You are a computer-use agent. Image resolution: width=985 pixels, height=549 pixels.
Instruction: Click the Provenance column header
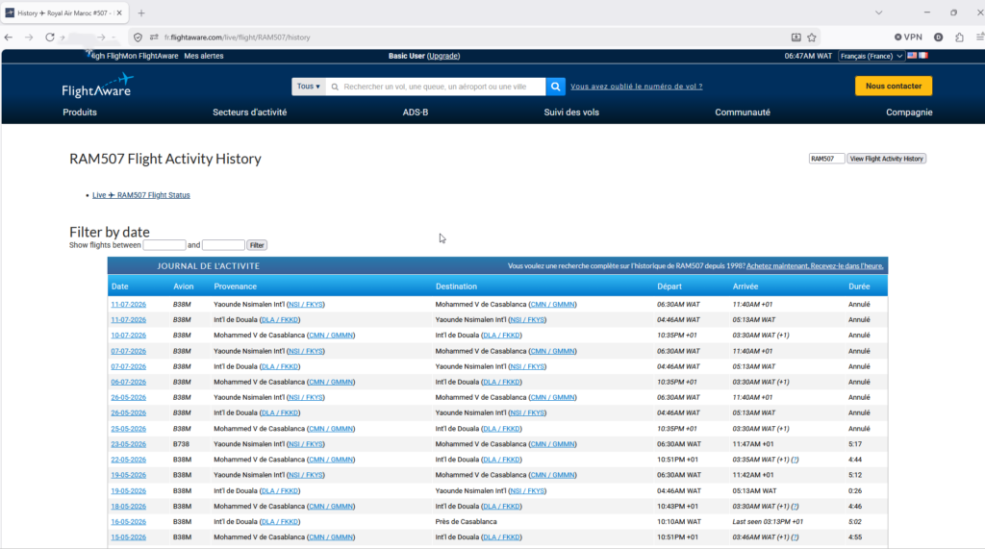pos(235,287)
